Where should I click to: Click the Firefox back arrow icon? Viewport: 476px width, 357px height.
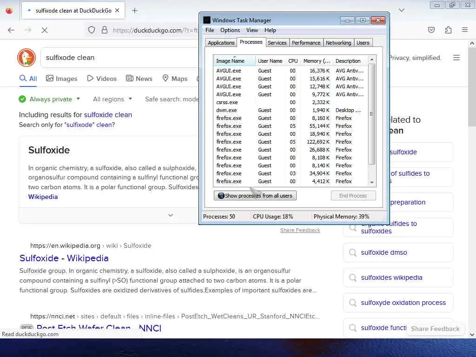(x=11, y=30)
